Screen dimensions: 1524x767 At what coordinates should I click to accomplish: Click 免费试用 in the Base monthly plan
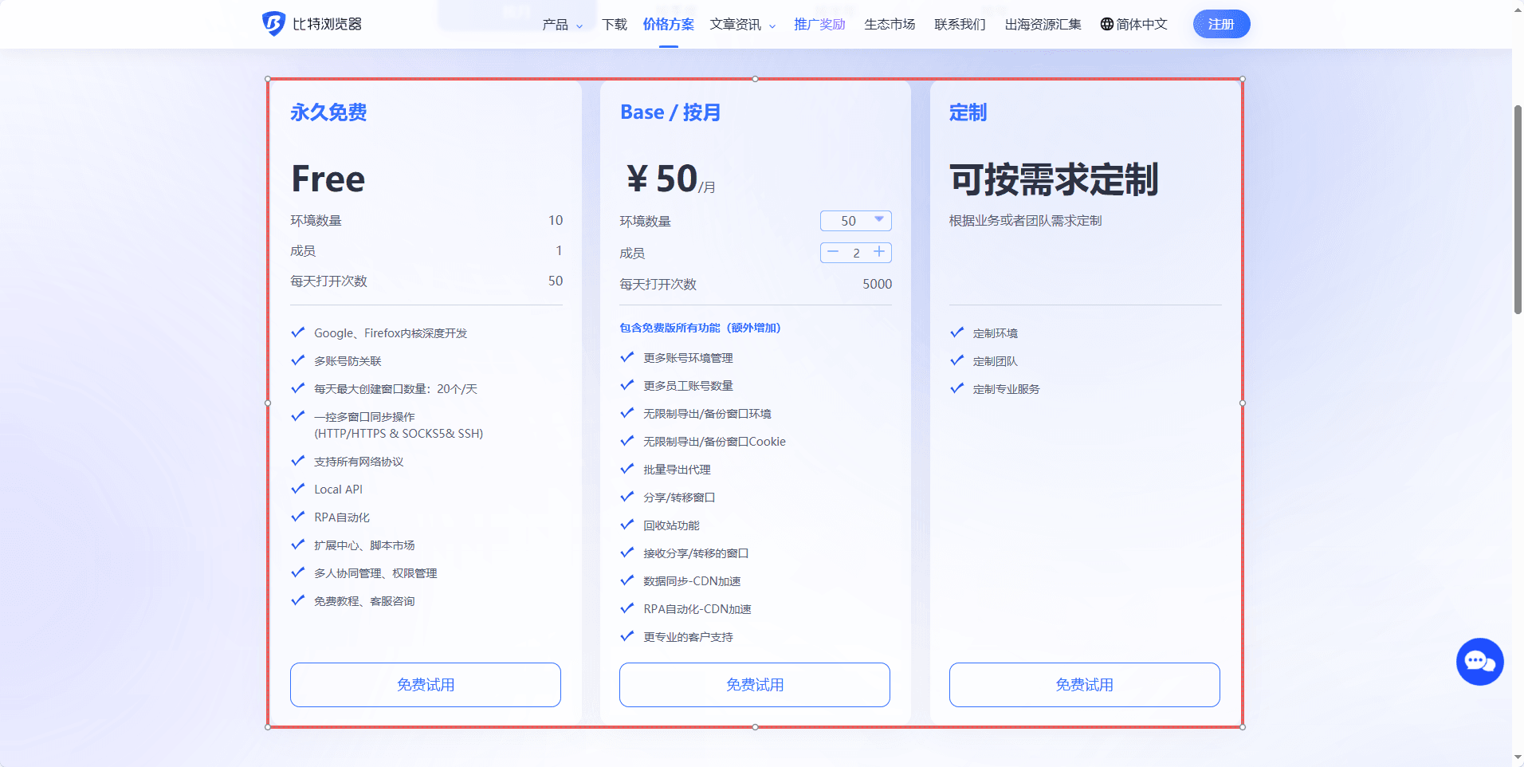coord(754,684)
